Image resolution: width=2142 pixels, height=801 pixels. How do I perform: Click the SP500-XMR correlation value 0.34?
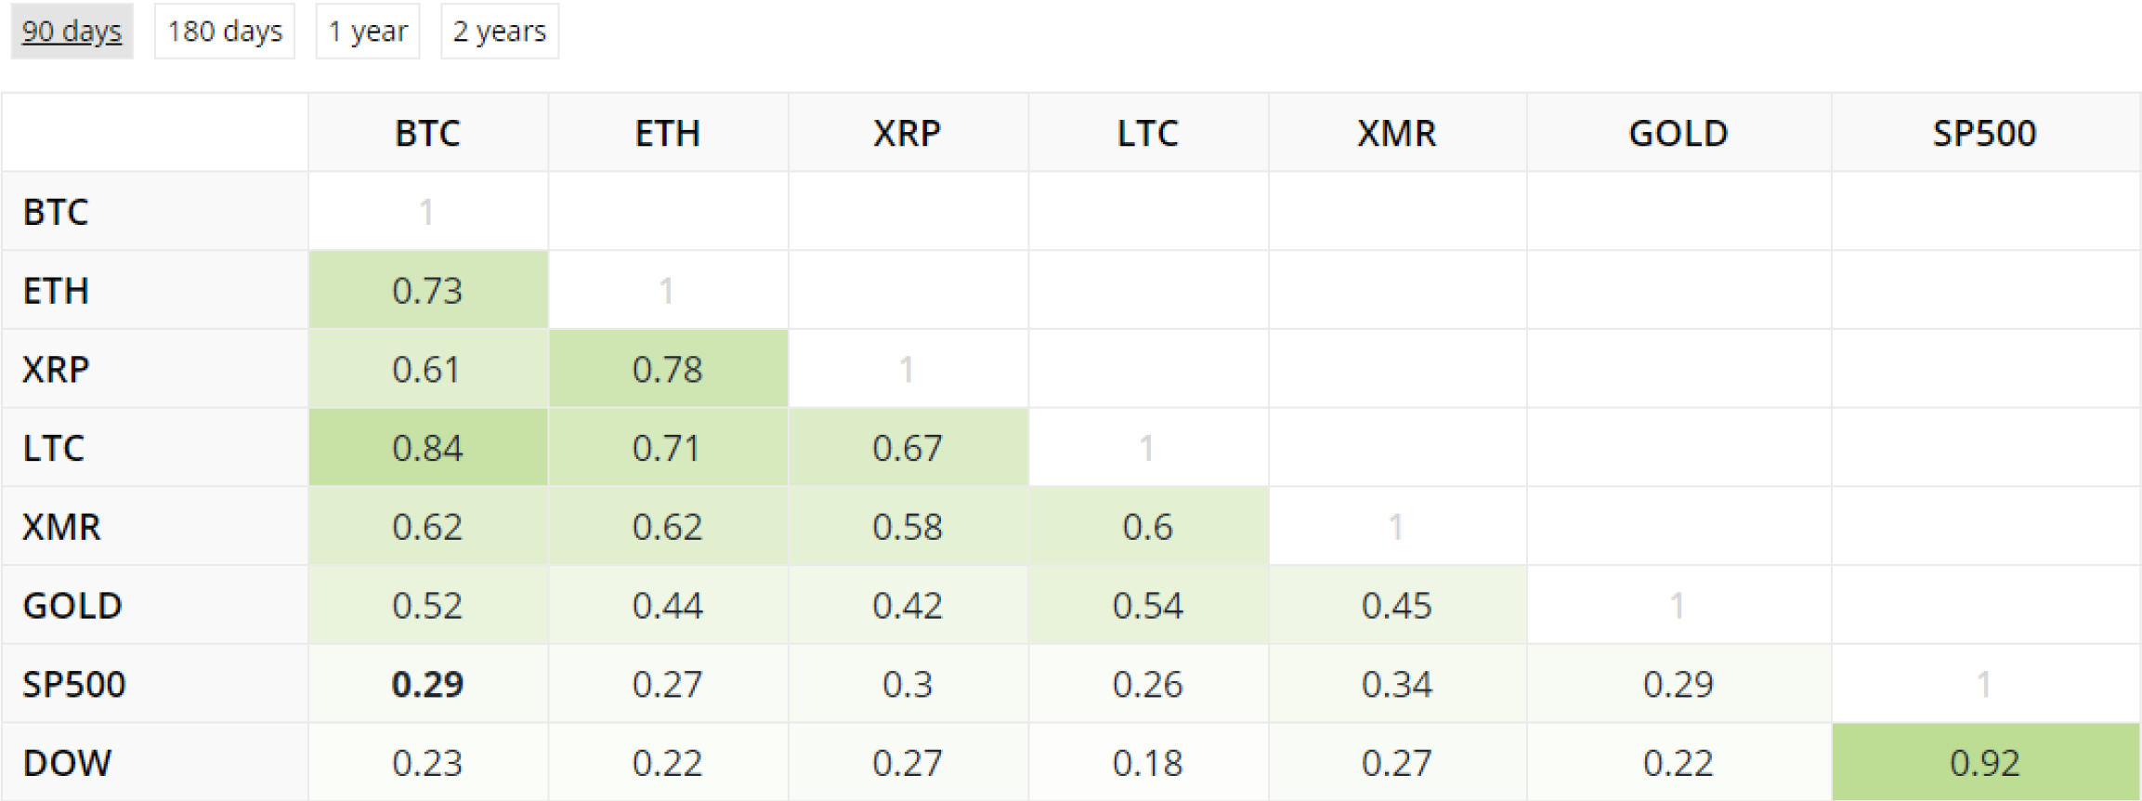click(x=1396, y=684)
